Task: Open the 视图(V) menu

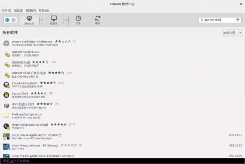Action: pos(31,10)
